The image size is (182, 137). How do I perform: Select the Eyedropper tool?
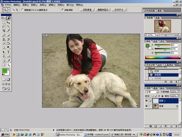pos(8,61)
